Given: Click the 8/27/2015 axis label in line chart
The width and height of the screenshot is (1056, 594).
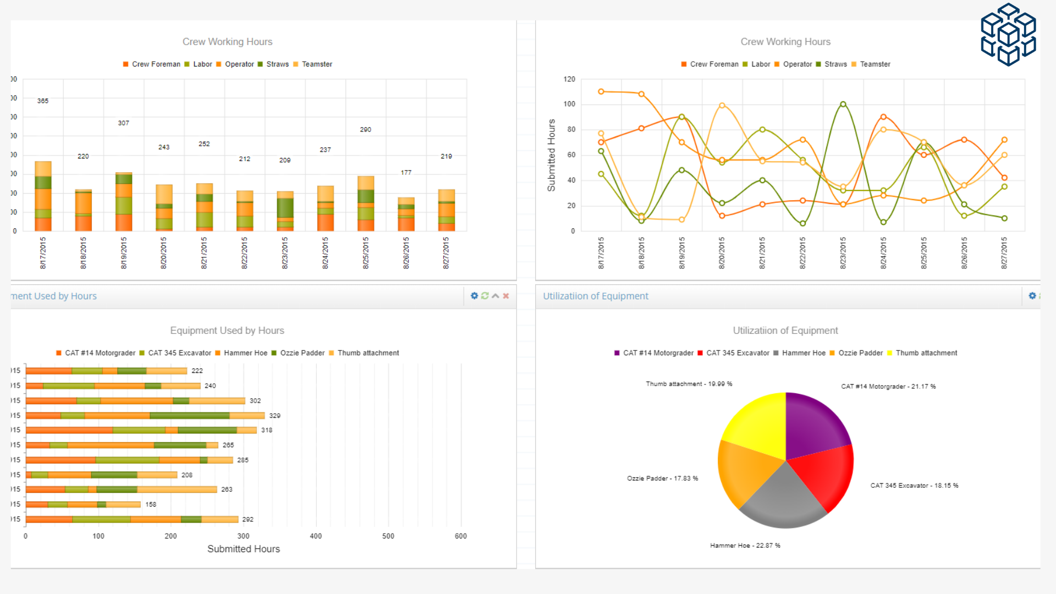Looking at the screenshot, I should coord(1004,253).
